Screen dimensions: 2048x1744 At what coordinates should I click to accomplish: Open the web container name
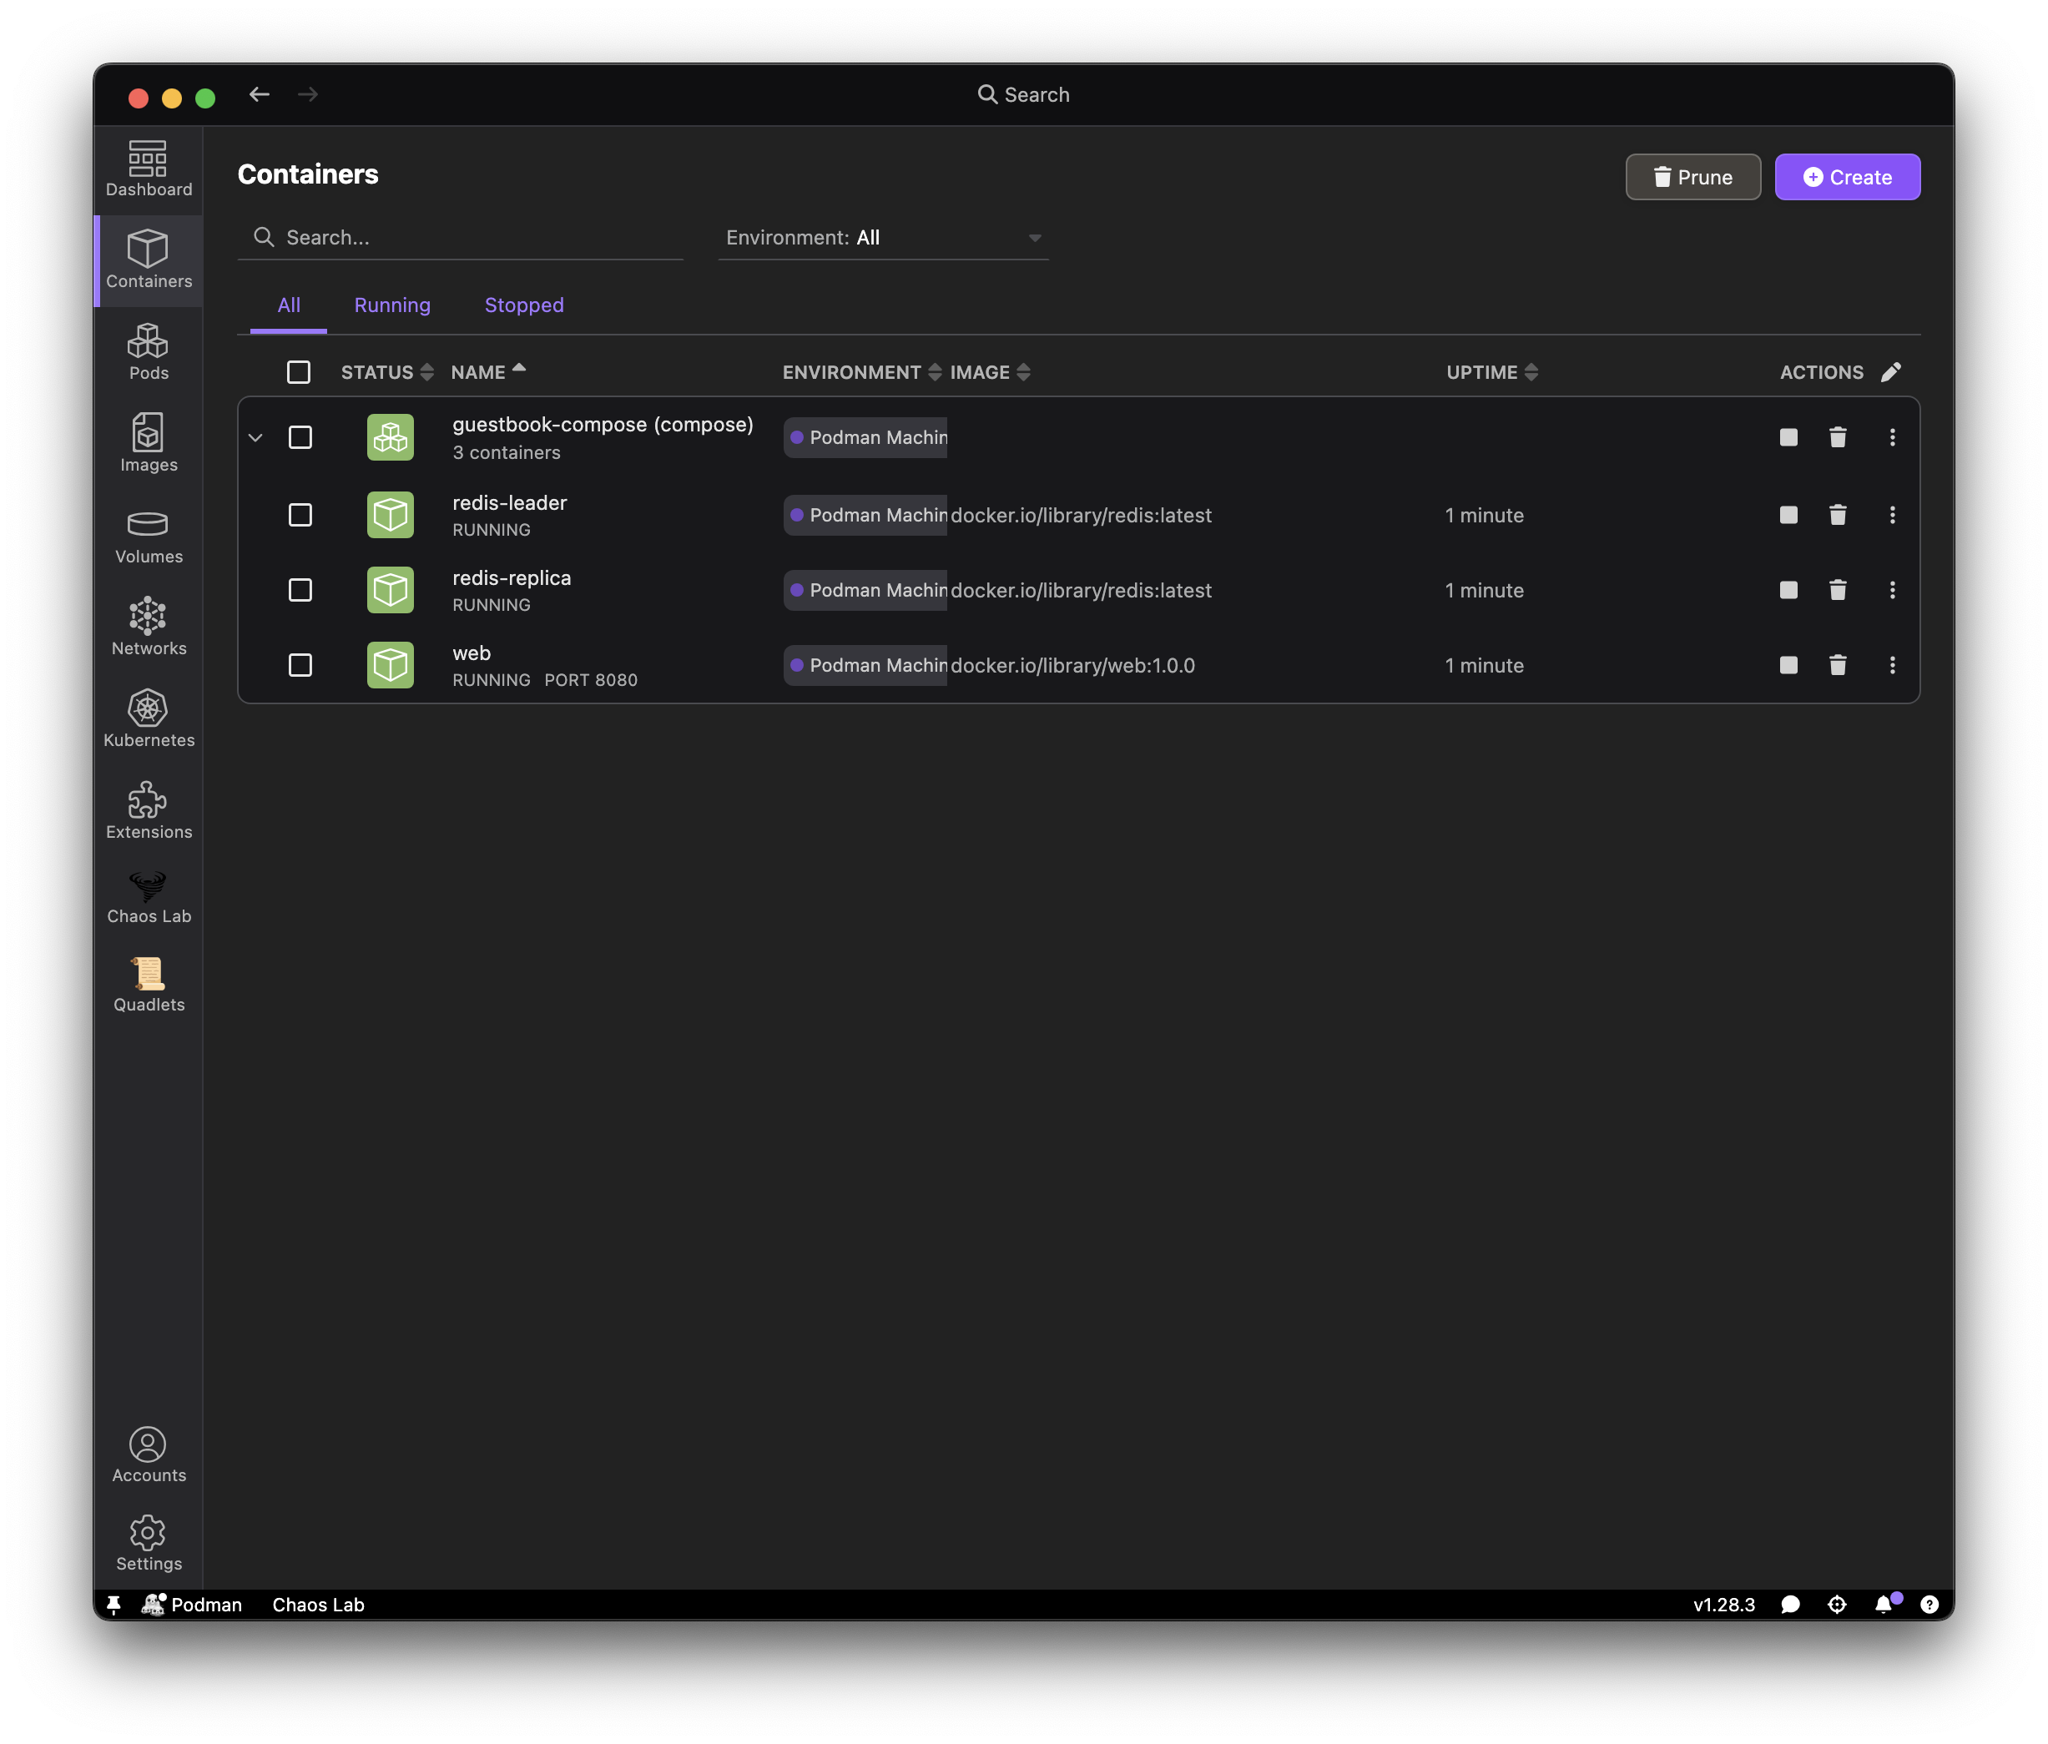[472, 653]
